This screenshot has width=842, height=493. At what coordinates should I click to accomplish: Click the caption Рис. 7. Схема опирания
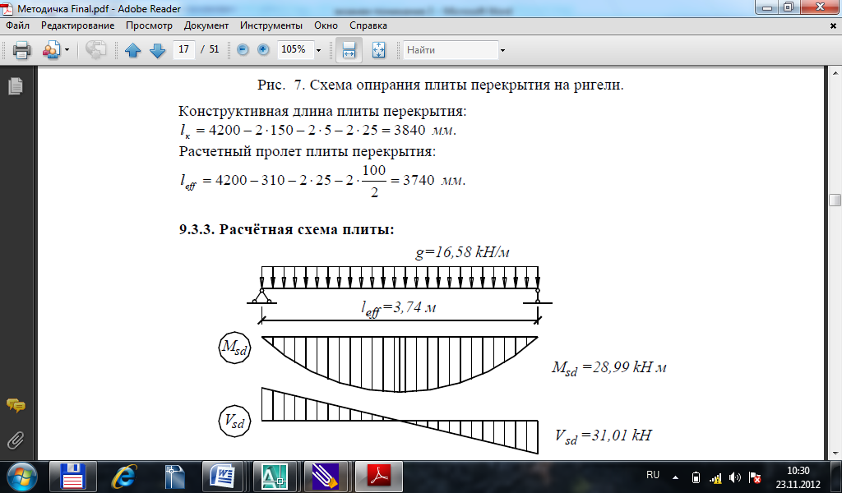[x=441, y=85]
